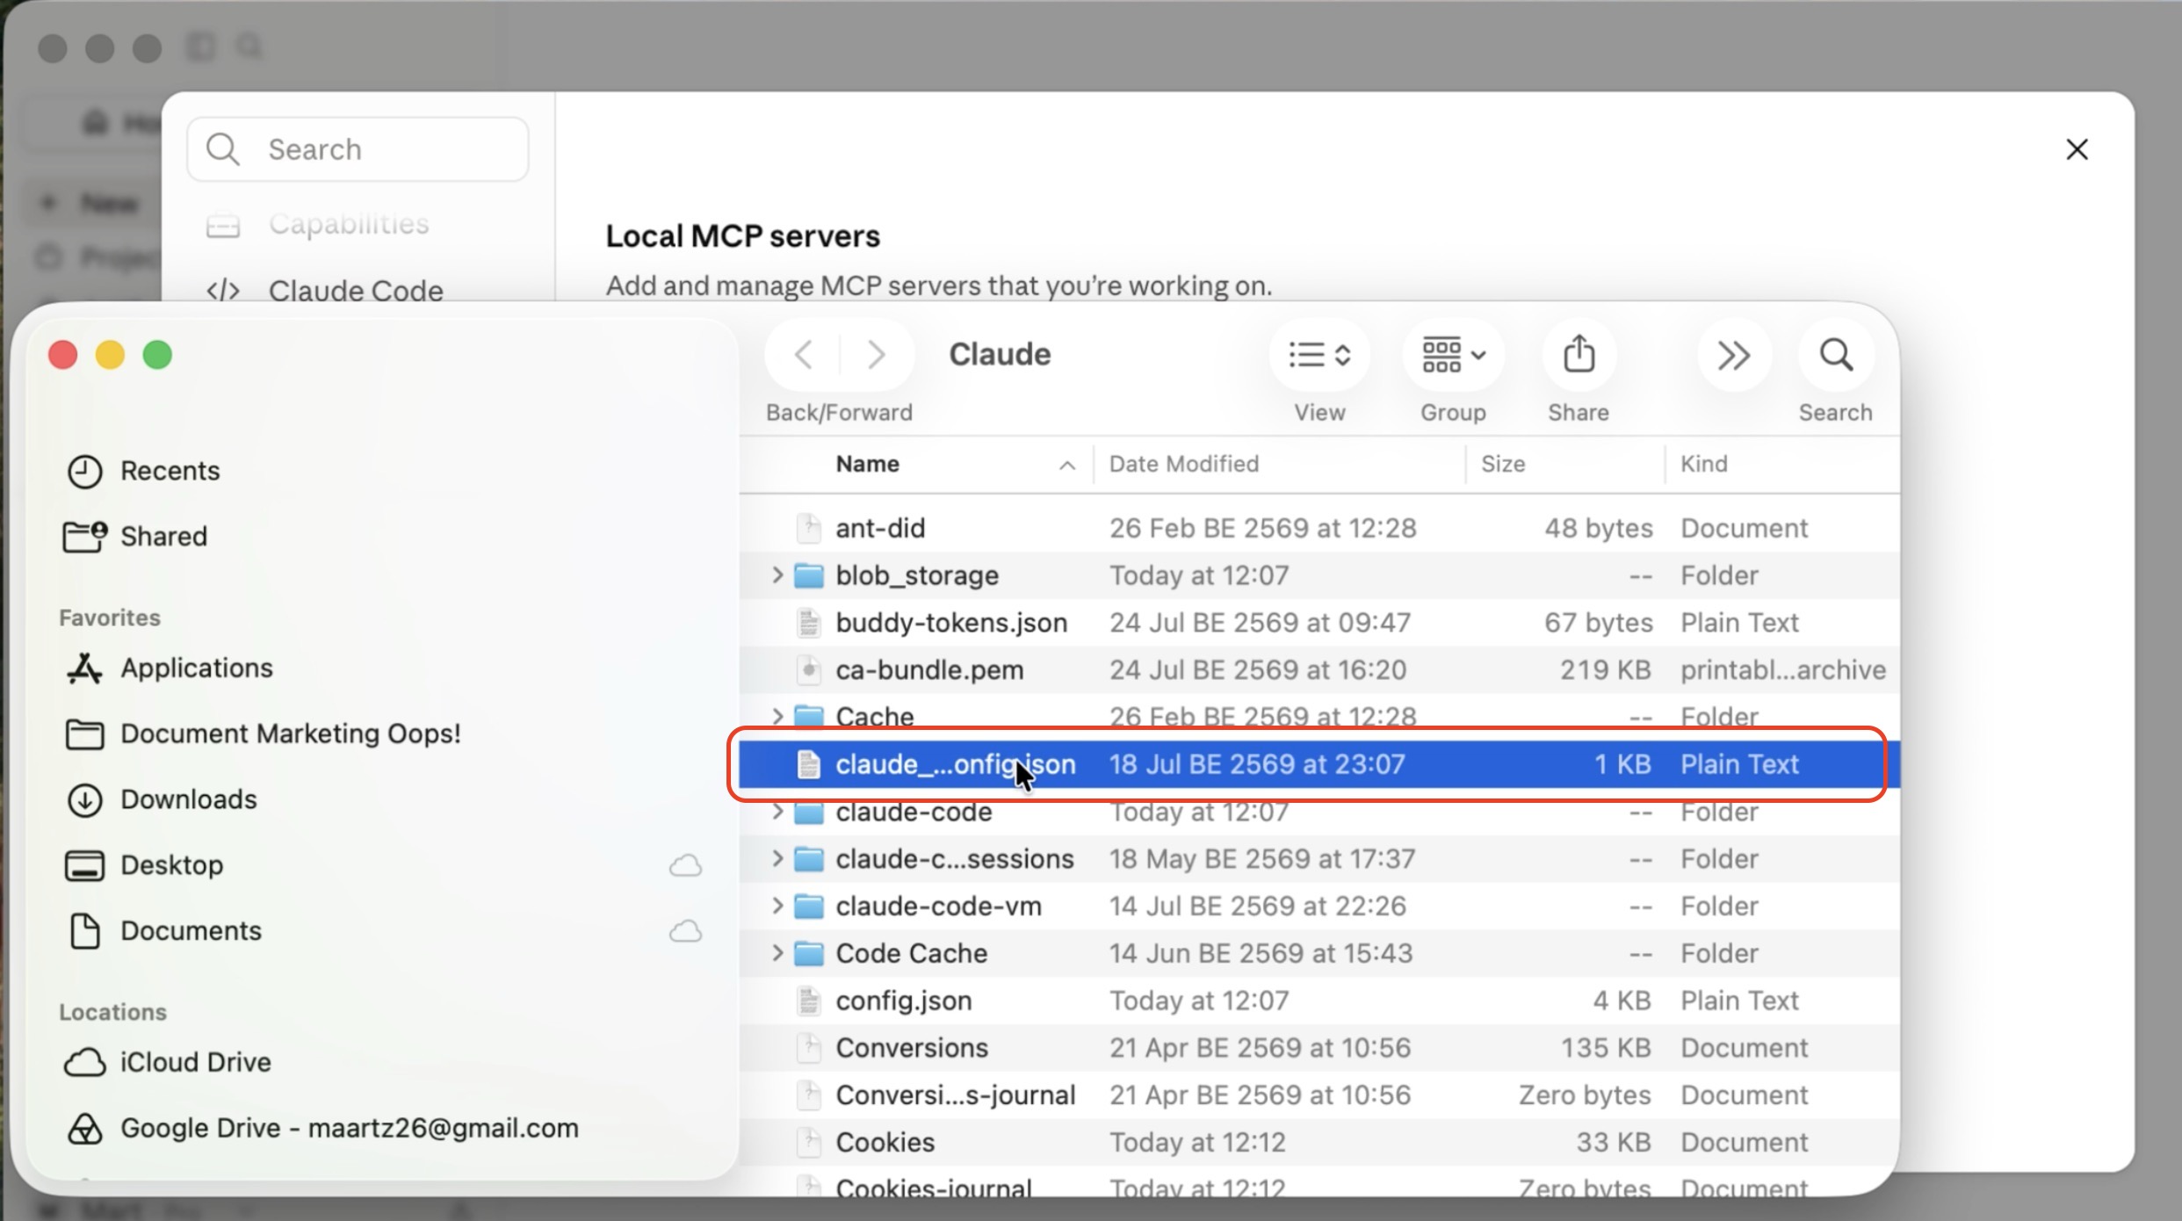This screenshot has width=2182, height=1221.
Task: Expand the blob_storage folder
Action: click(x=777, y=575)
